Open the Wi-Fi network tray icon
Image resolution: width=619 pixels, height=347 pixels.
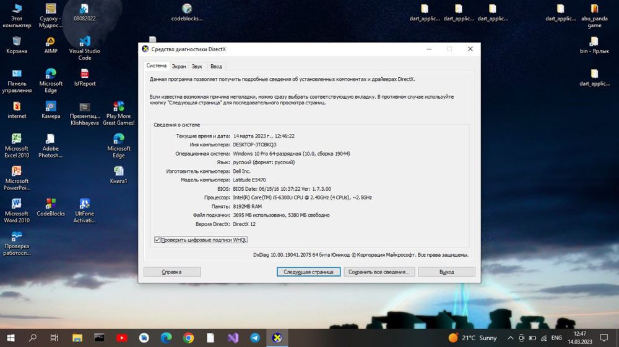(543, 338)
